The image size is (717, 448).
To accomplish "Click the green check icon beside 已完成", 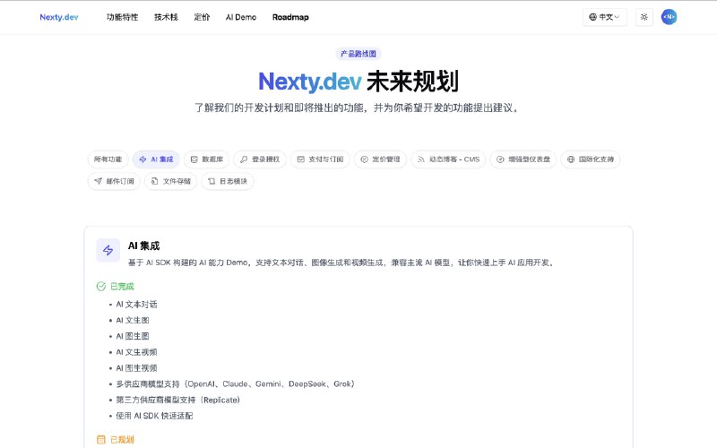I will point(101,286).
